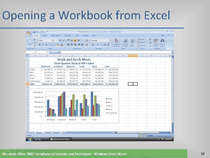Open Format as Table dropdown

tap(125, 43)
